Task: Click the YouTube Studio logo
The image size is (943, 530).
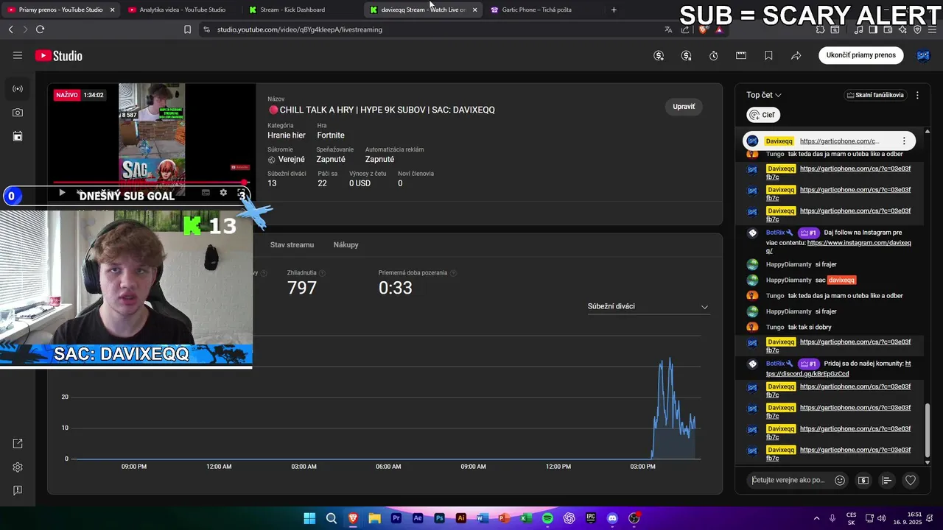Action: click(58, 56)
